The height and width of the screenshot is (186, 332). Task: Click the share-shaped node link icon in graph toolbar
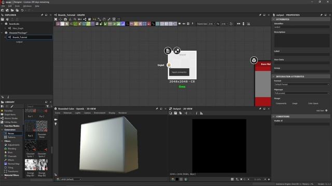(x=85, y=19)
